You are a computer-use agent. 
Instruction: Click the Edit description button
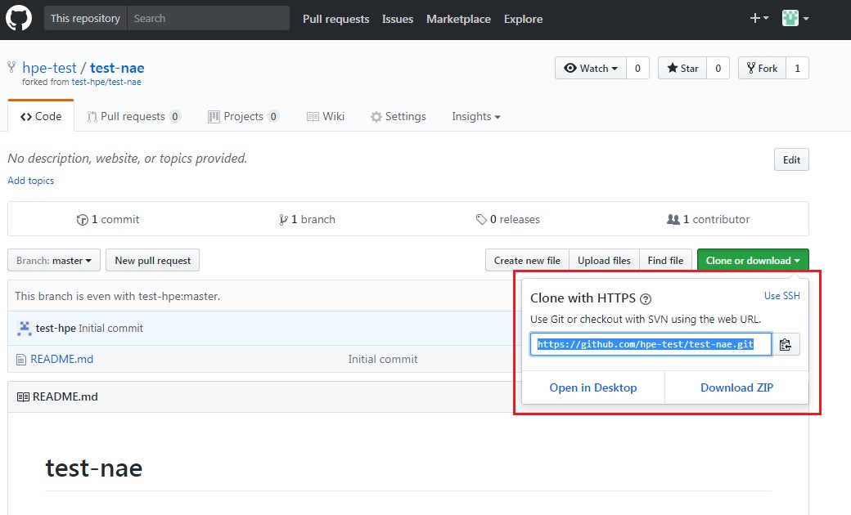[791, 160]
